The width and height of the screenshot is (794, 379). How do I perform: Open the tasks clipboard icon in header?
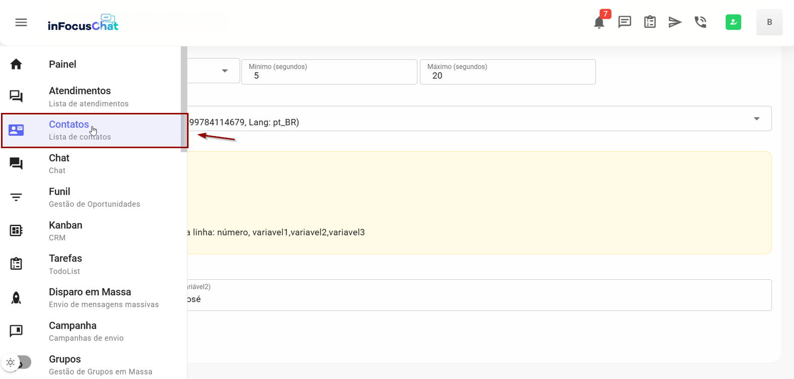[650, 22]
